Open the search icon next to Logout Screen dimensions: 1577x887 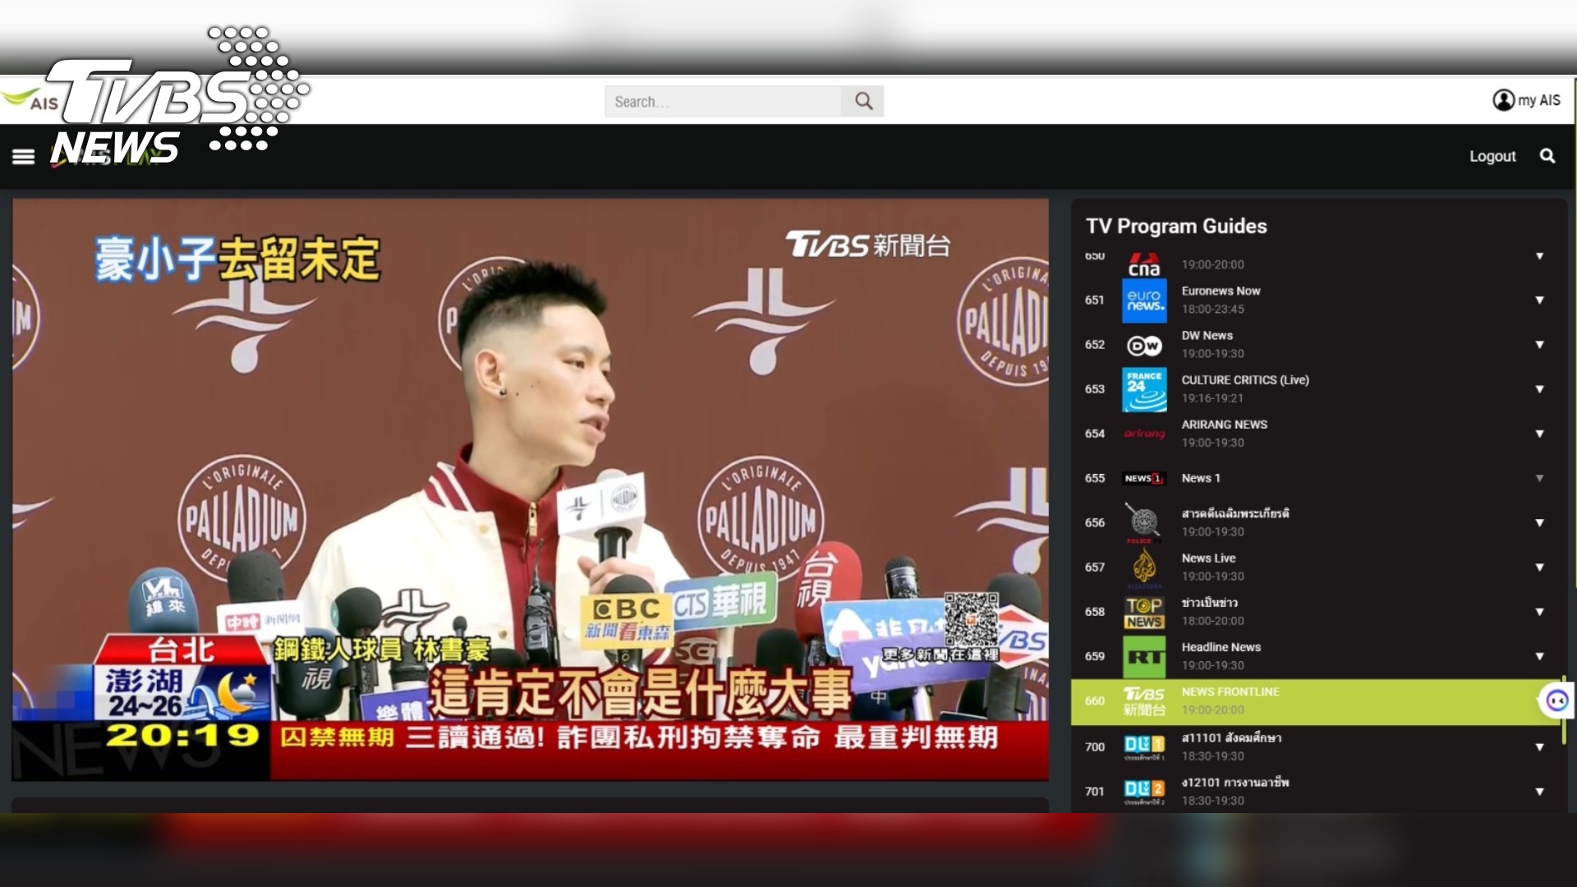[1547, 156]
